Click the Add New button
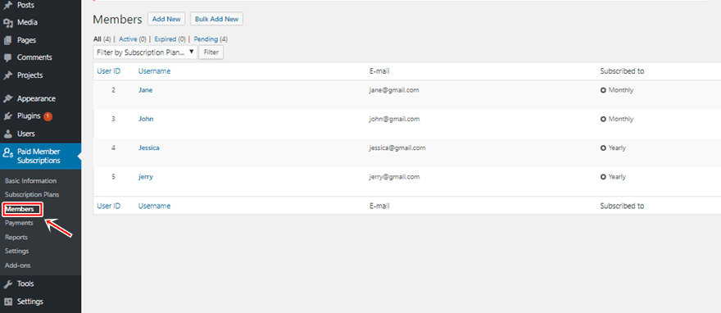The height and width of the screenshot is (313, 721). tap(166, 19)
